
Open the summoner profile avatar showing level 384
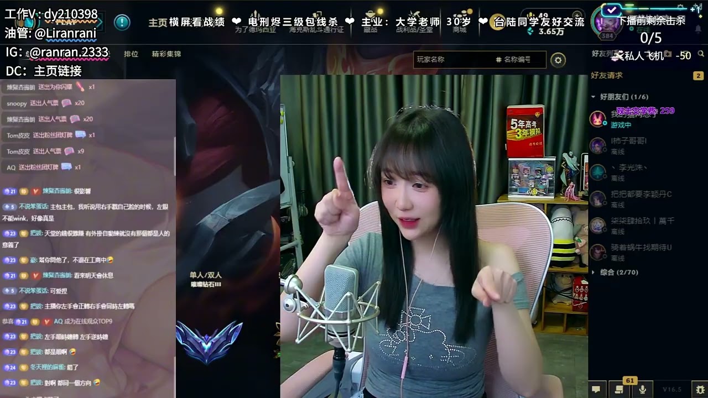click(x=607, y=23)
